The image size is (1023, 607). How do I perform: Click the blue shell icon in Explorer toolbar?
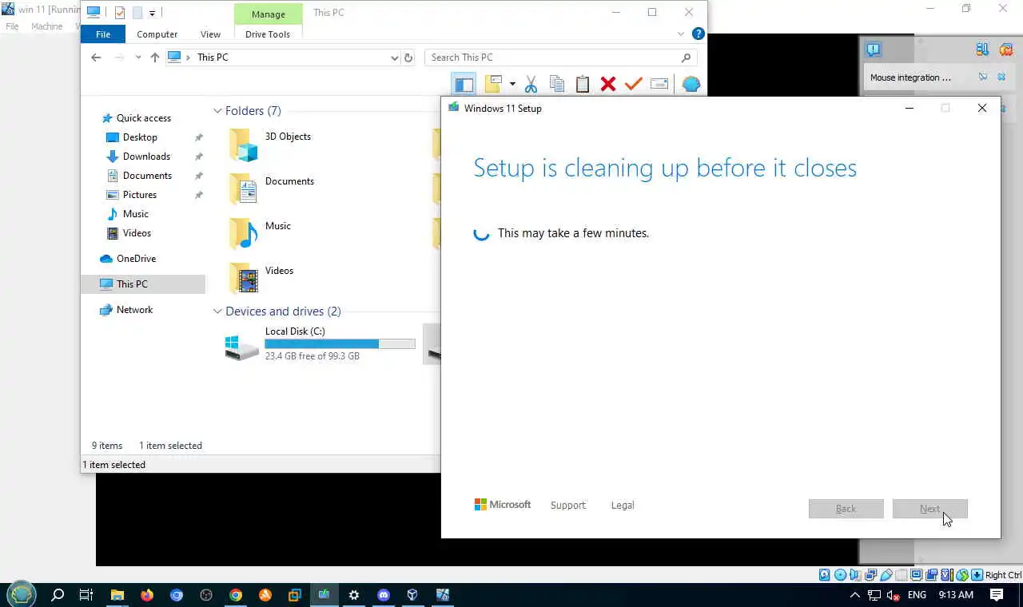[x=691, y=84]
